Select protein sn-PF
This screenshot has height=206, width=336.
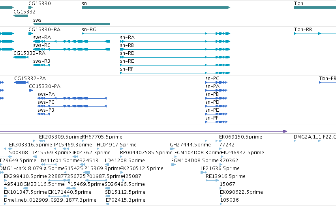[216, 122]
